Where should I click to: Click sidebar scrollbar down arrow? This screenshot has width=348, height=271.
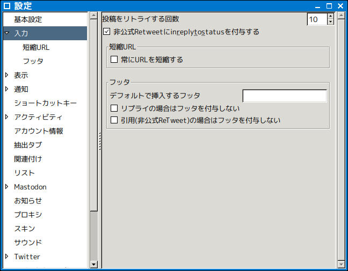[94, 264]
